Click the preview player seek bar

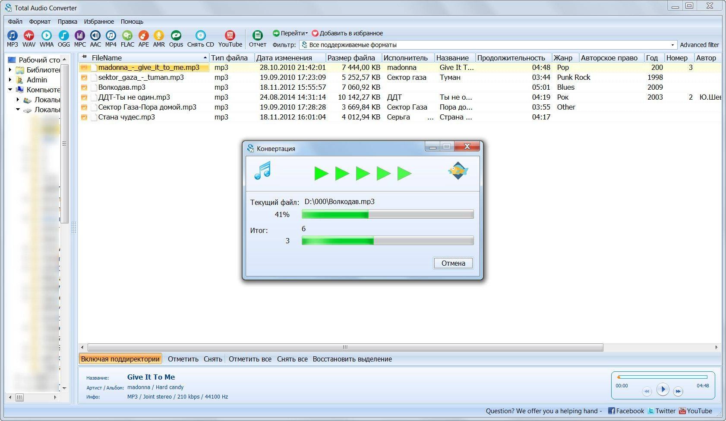click(662, 377)
